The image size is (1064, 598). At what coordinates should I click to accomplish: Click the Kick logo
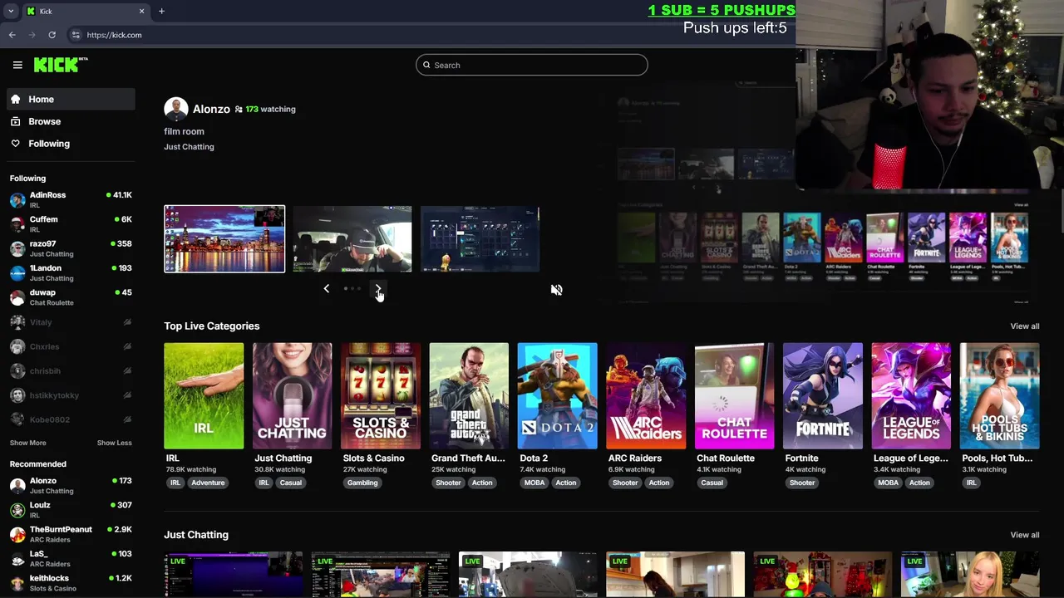61,65
